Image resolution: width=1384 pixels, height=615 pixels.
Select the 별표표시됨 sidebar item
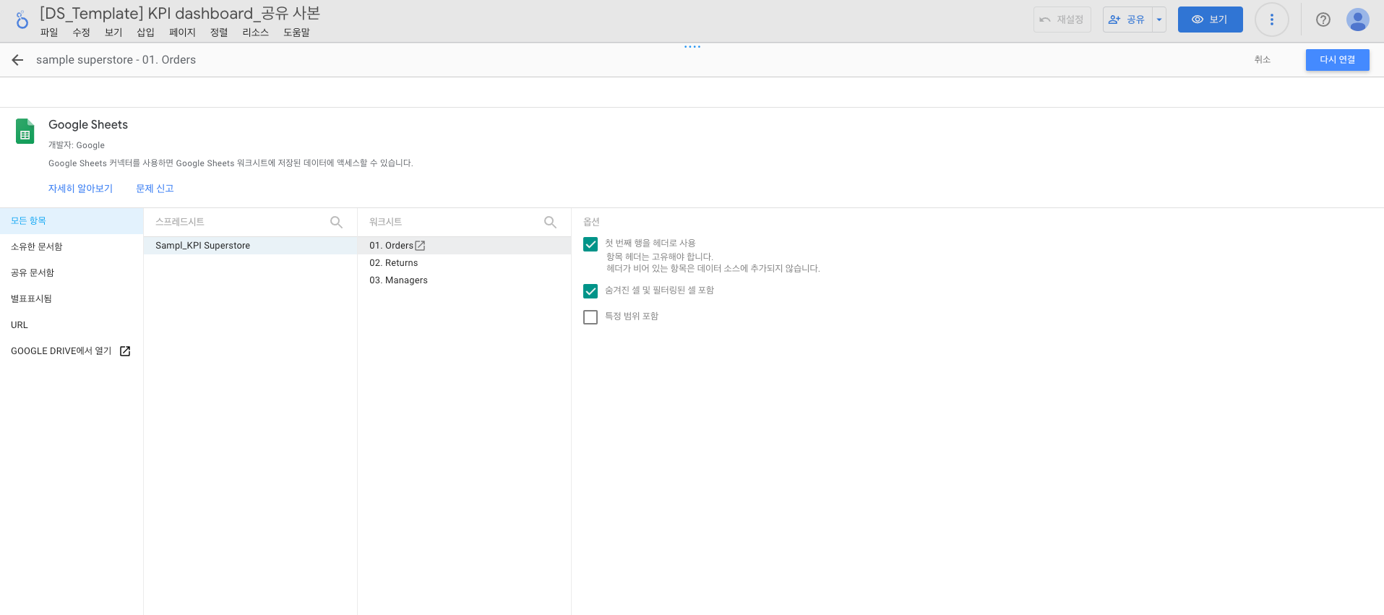72,299
